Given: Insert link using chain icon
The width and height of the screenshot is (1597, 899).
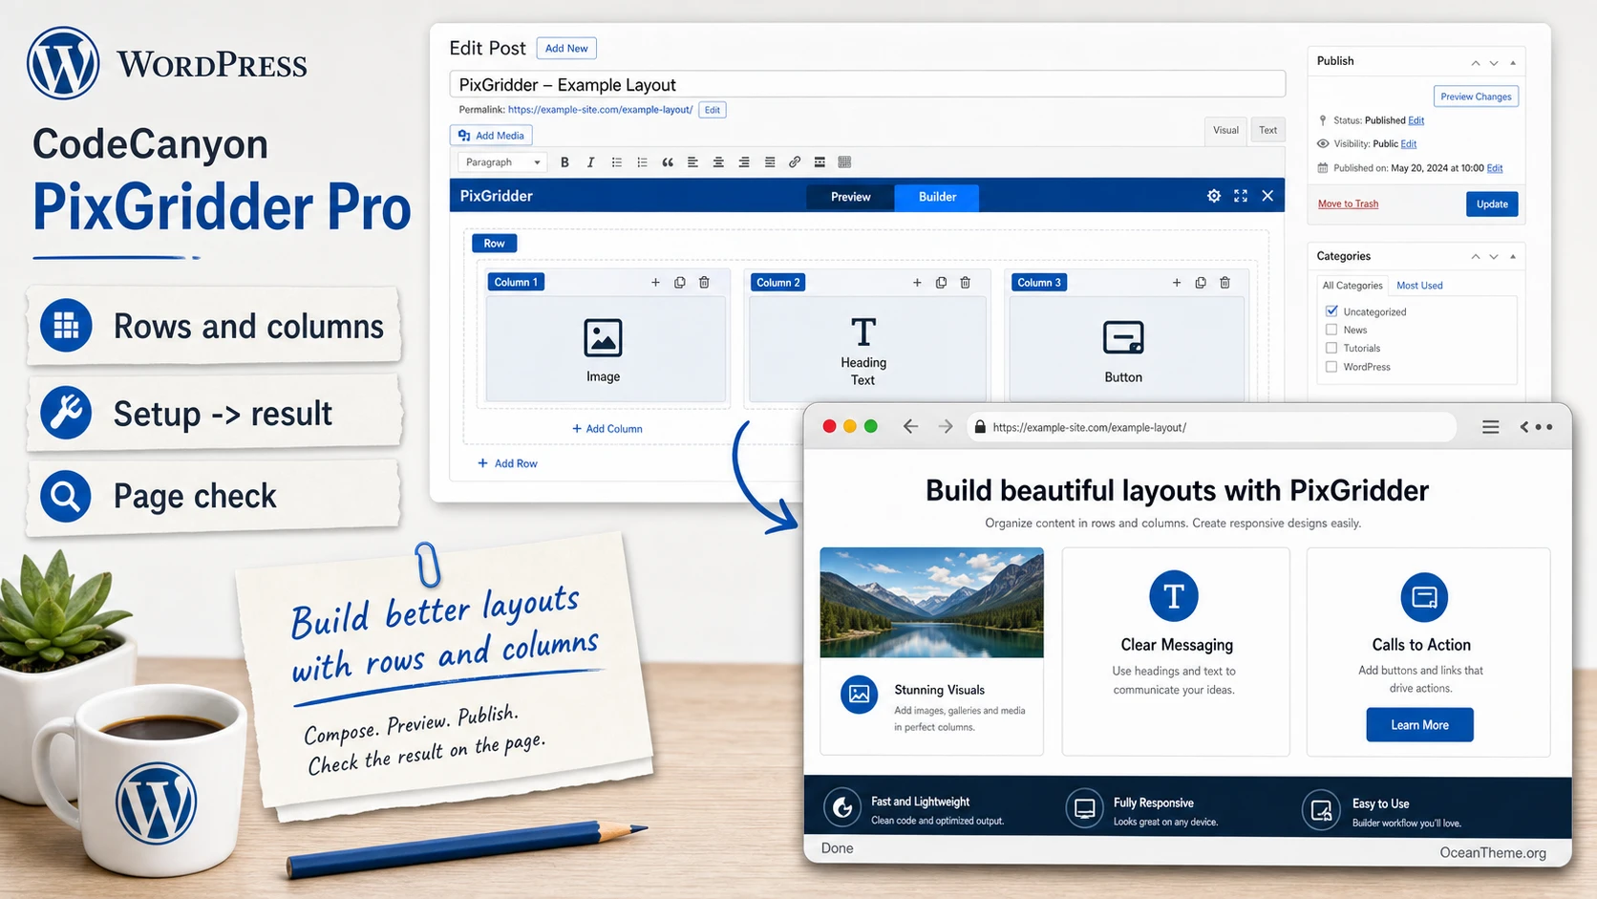Looking at the screenshot, I should pyautogui.click(x=795, y=162).
